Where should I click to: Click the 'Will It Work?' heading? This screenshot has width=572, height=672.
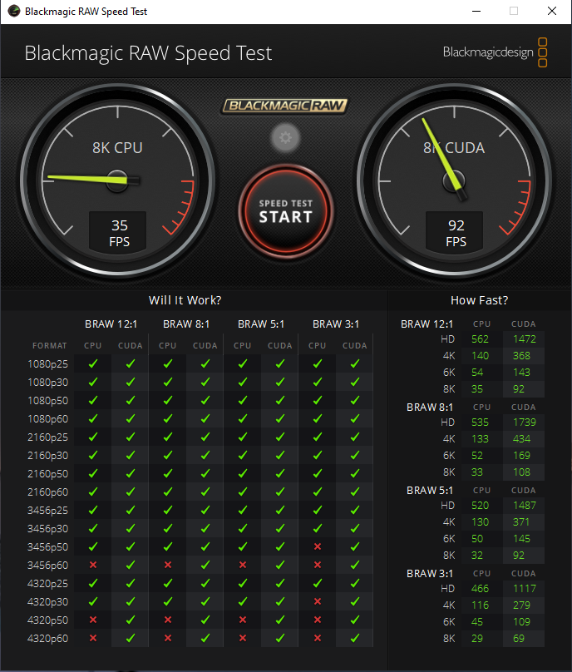185,300
